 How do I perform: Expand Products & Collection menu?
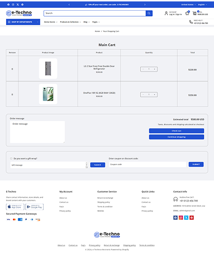coord(70,22)
